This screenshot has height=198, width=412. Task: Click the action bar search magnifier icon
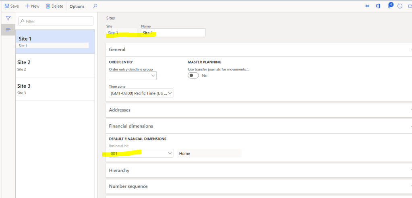coord(95,6)
